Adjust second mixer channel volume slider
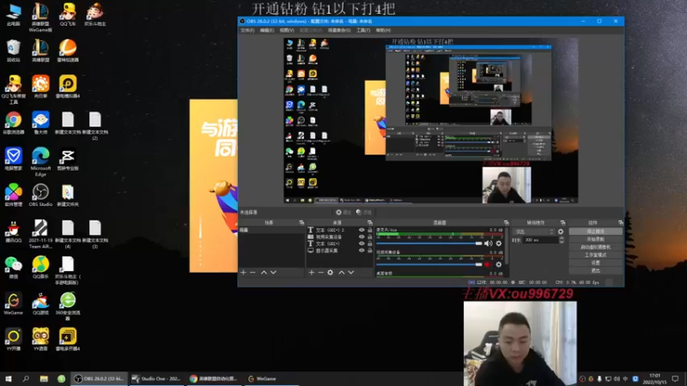This screenshot has width=687, height=386. click(429, 264)
